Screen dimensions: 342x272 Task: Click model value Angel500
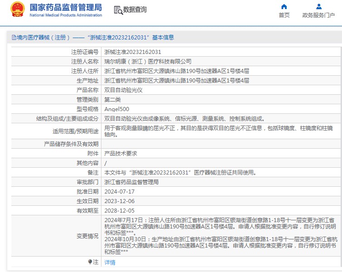point(117,109)
